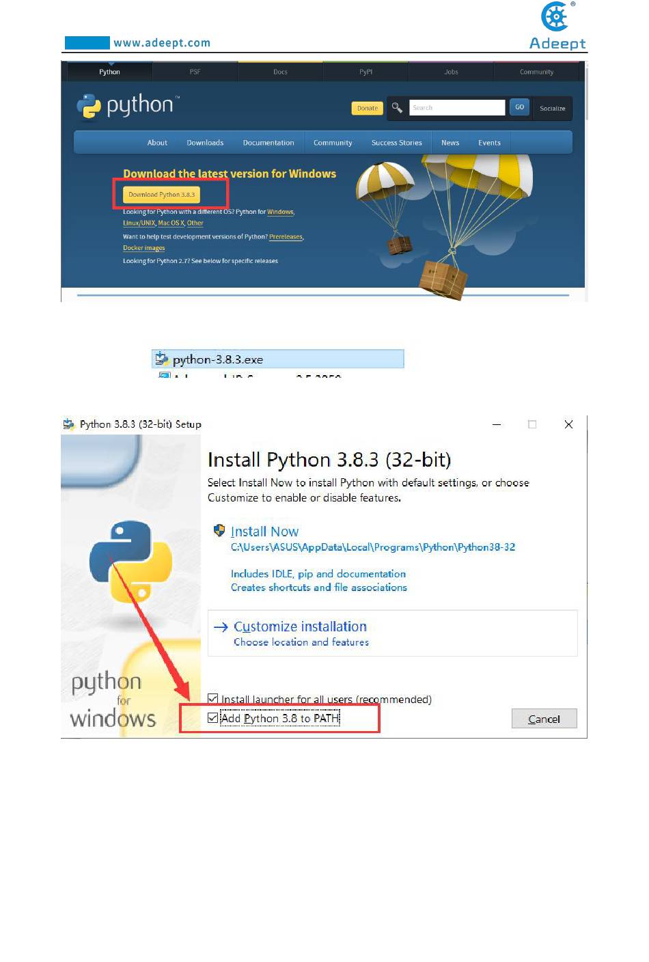
Task: Enable Add Python 3.8 to PATH checkbox
Action: pyautogui.click(x=213, y=718)
